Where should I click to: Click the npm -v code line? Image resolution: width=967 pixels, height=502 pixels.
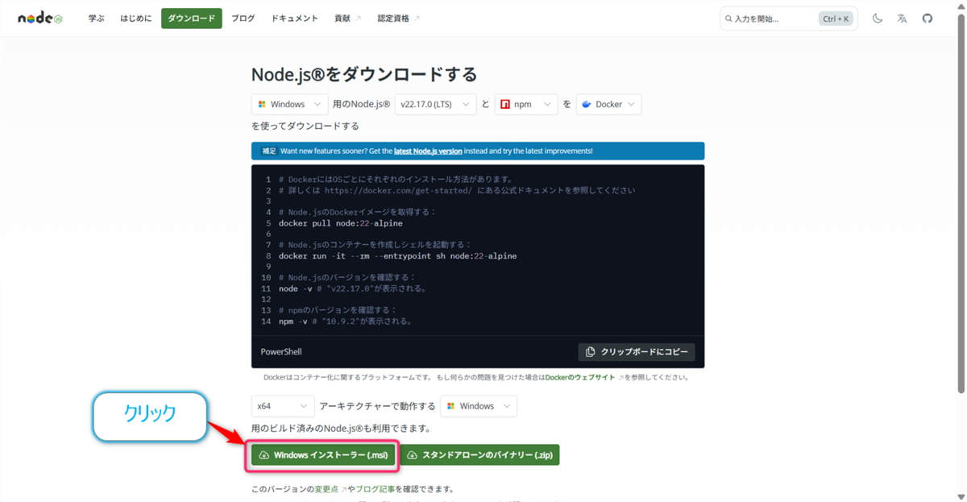click(345, 321)
